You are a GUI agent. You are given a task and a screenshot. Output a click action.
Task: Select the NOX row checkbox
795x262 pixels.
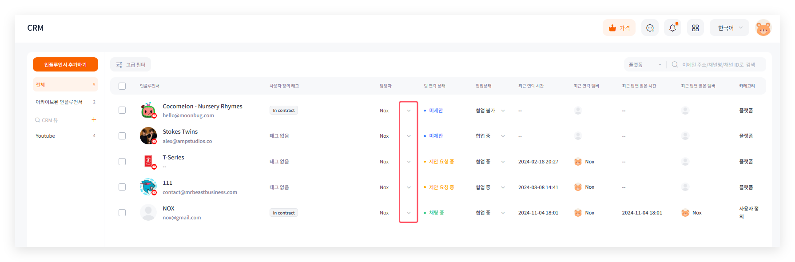coord(122,213)
